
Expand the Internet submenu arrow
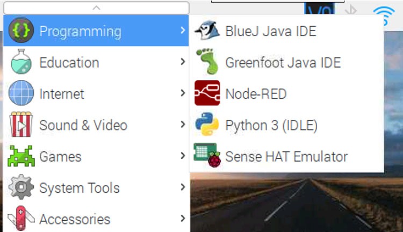[x=183, y=94]
